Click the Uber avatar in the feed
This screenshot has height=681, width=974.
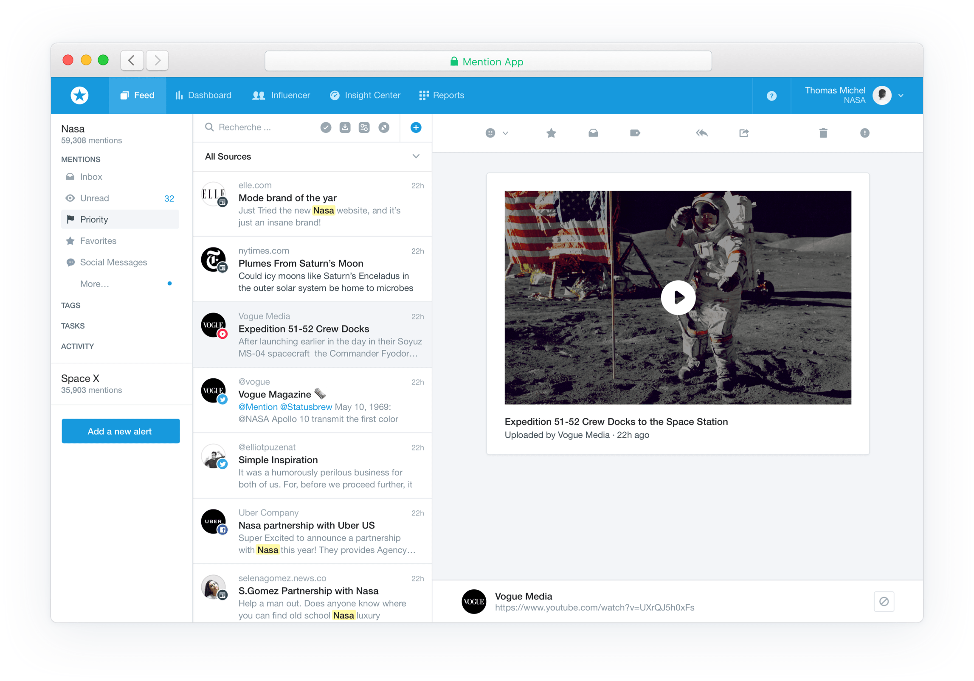213,521
